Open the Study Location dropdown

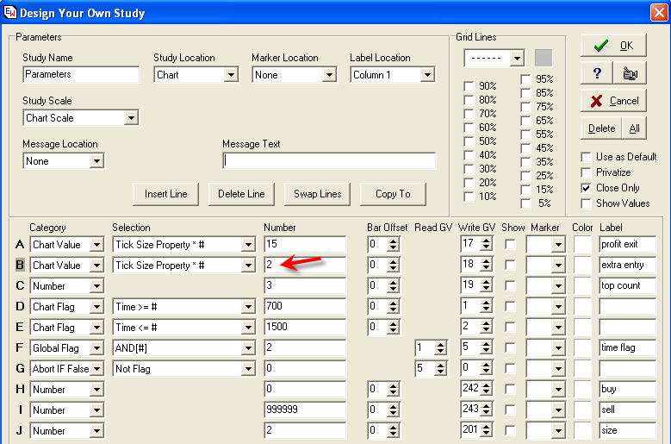(x=230, y=75)
